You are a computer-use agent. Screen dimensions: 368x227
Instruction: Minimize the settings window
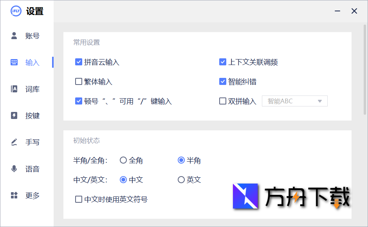click(x=337, y=11)
